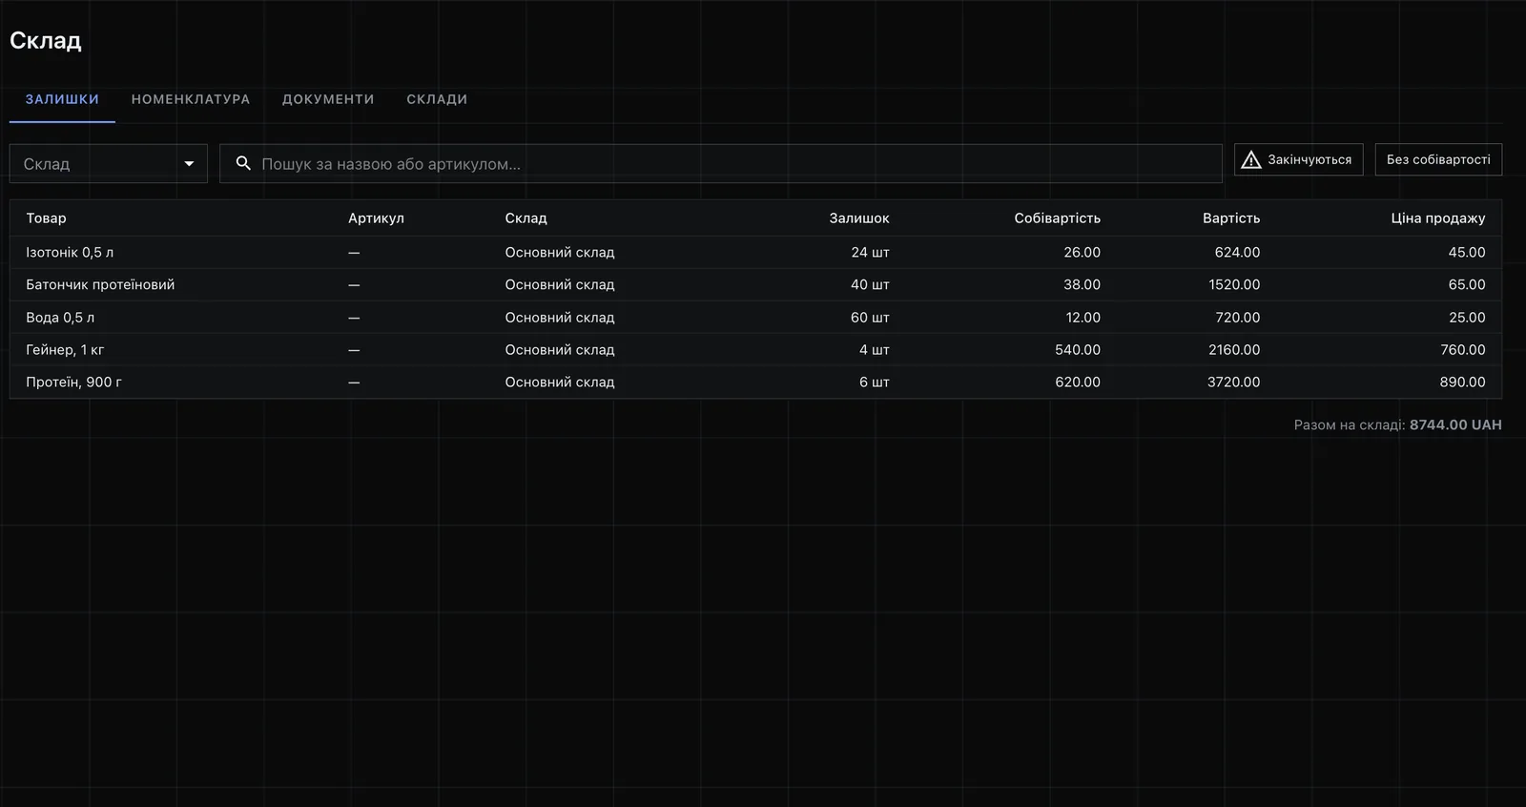Image resolution: width=1526 pixels, height=807 pixels.
Task: Click the 620.00 cost value
Action: [1078, 383]
